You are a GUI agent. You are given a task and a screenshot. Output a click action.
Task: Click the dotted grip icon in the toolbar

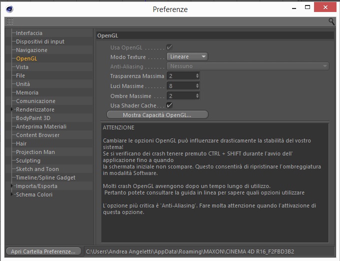pos(10,21)
